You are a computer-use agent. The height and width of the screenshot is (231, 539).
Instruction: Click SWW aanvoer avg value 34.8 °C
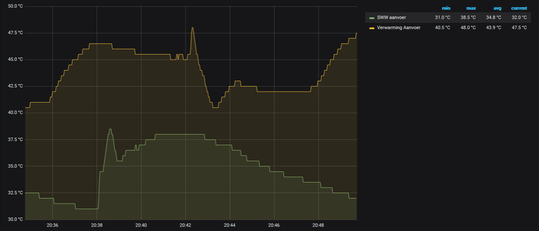pyautogui.click(x=493, y=17)
